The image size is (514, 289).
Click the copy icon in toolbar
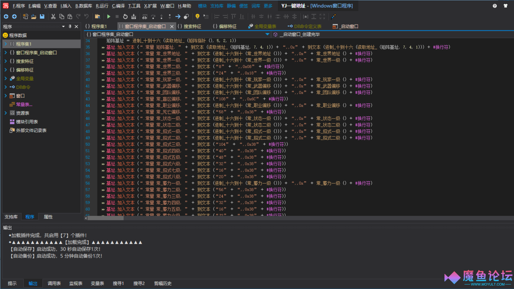click(61, 17)
